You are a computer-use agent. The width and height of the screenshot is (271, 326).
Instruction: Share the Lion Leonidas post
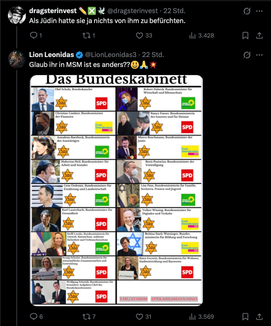[259, 316]
